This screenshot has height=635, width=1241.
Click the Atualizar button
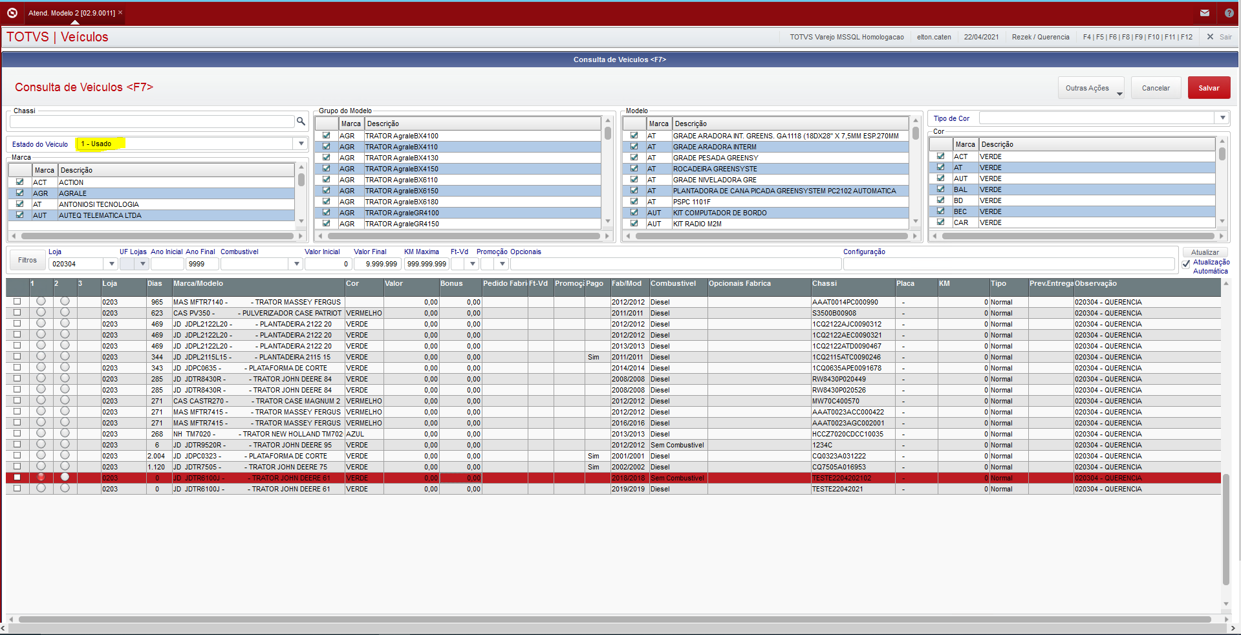tap(1205, 252)
